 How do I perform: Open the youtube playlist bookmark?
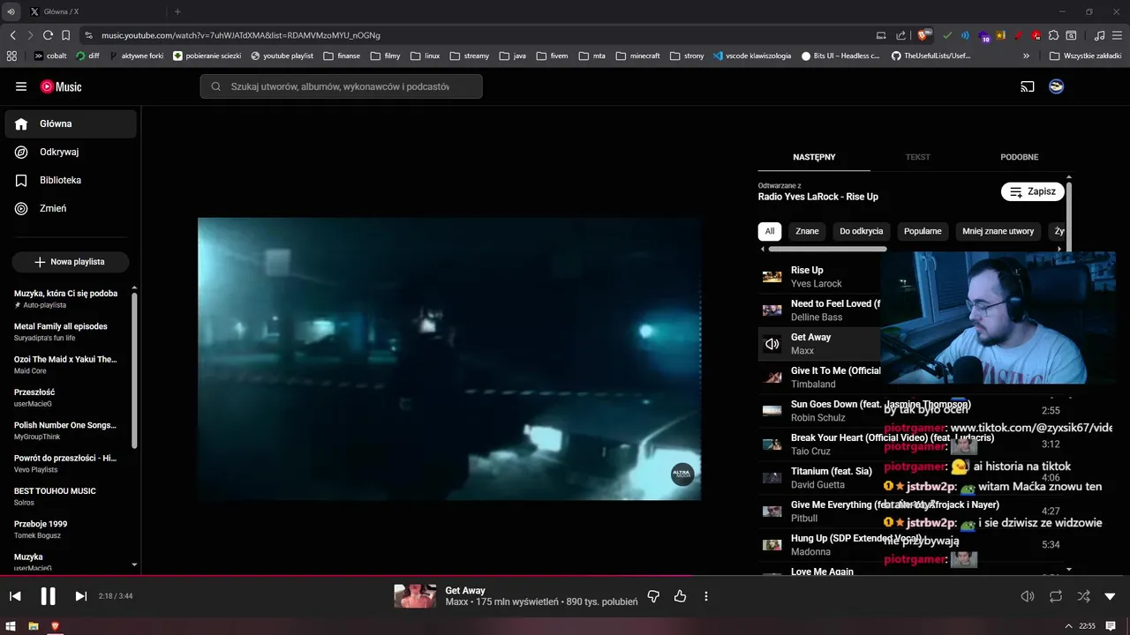pos(282,56)
